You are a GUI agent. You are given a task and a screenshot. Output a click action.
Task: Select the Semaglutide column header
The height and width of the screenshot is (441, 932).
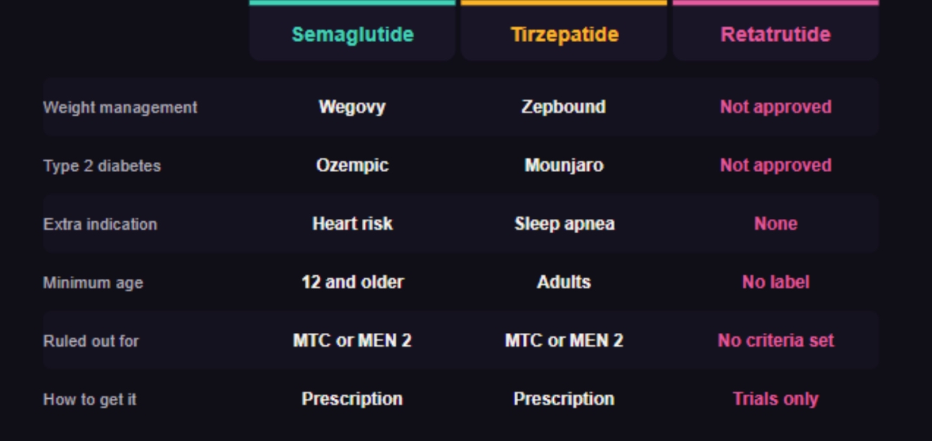click(352, 34)
